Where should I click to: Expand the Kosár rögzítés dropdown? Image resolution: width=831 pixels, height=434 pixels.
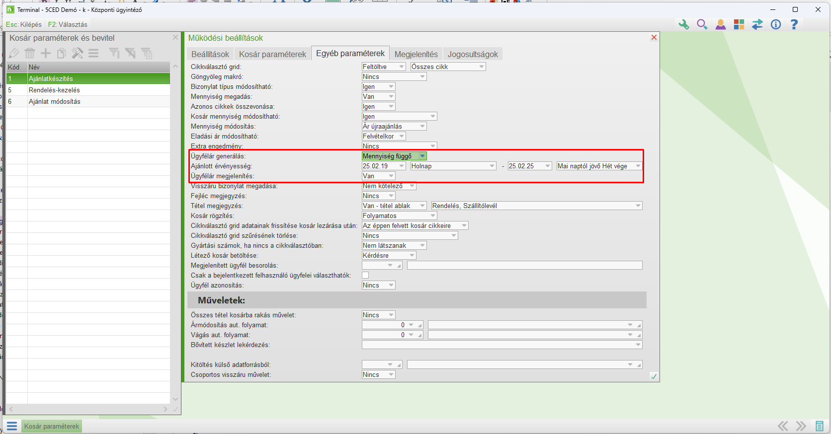[433, 216]
